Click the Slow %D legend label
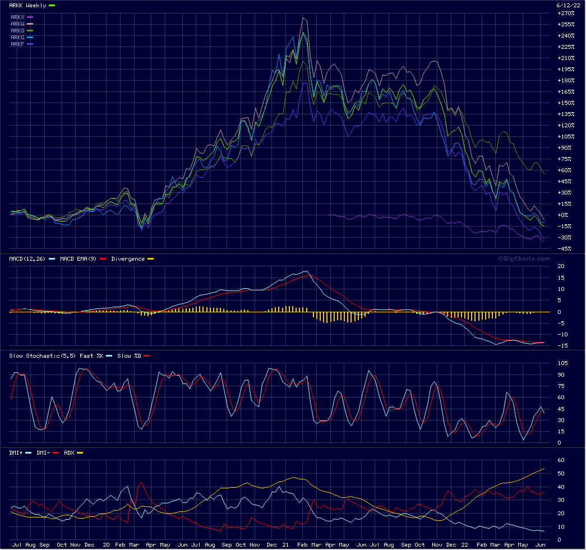 coord(129,356)
